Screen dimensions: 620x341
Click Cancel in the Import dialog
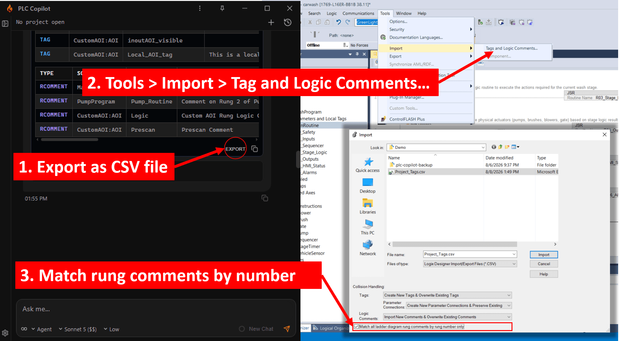tap(544, 264)
